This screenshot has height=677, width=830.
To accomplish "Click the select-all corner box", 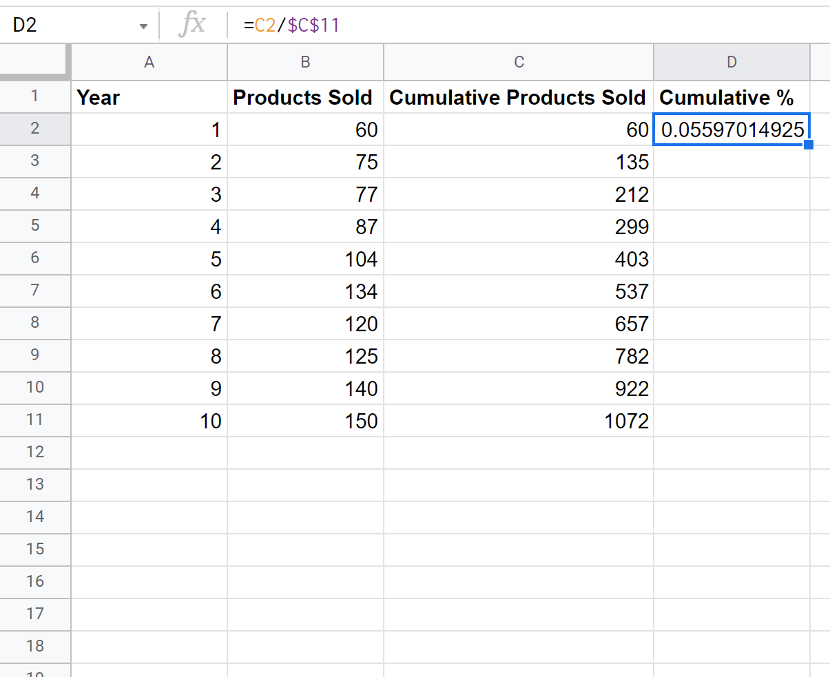I will click(34, 62).
